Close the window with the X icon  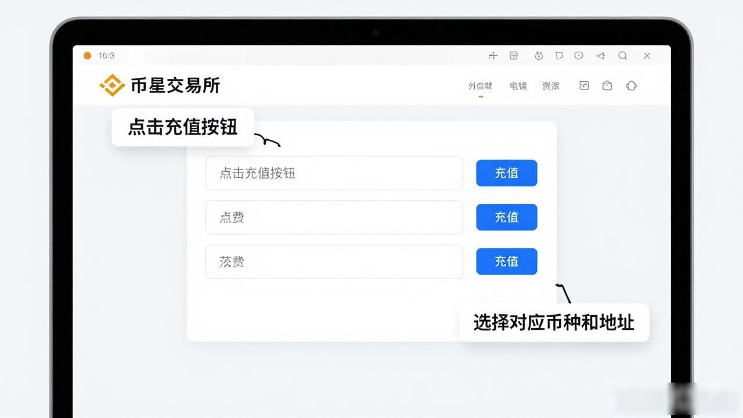pyautogui.click(x=647, y=56)
